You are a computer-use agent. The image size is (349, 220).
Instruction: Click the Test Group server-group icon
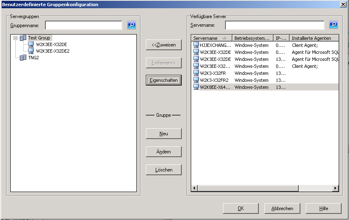point(23,38)
